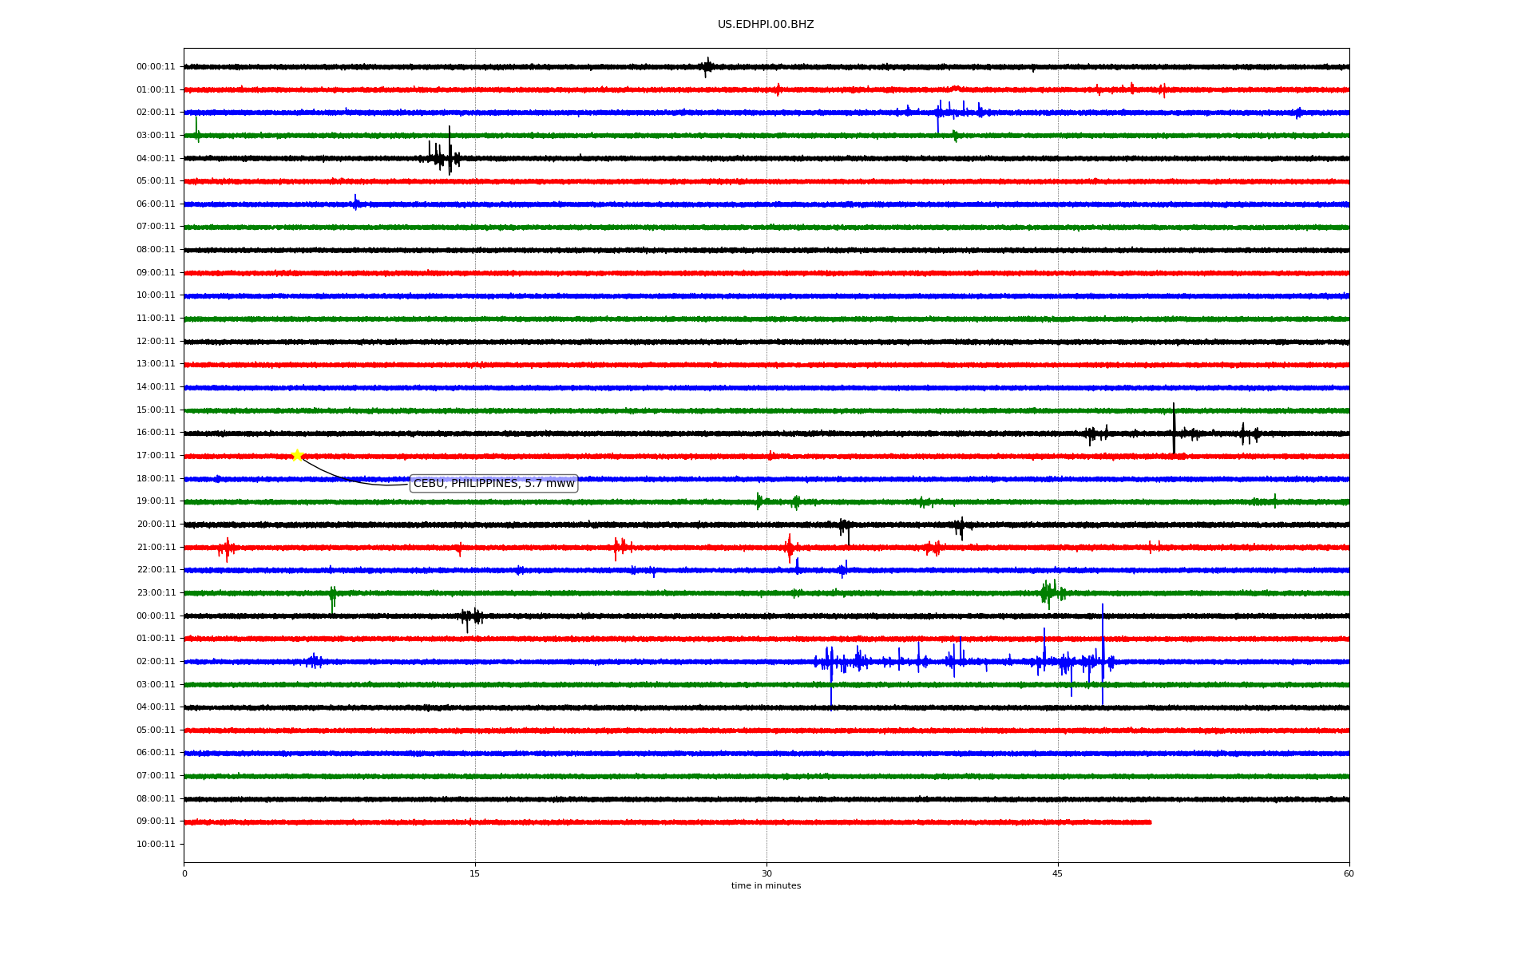Click the first 00:00:11 row label

tap(156, 67)
